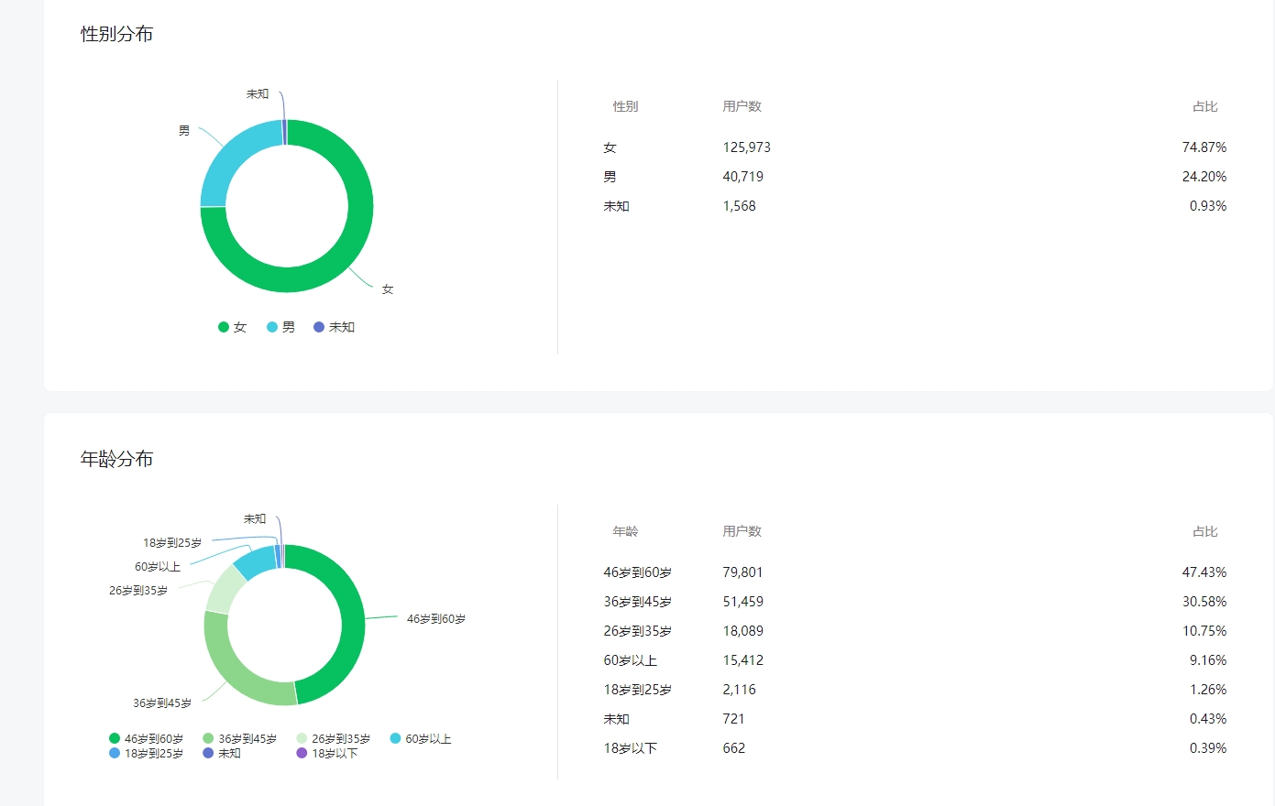Click user count 40,719
The width and height of the screenshot is (1275, 806).
pyautogui.click(x=742, y=177)
